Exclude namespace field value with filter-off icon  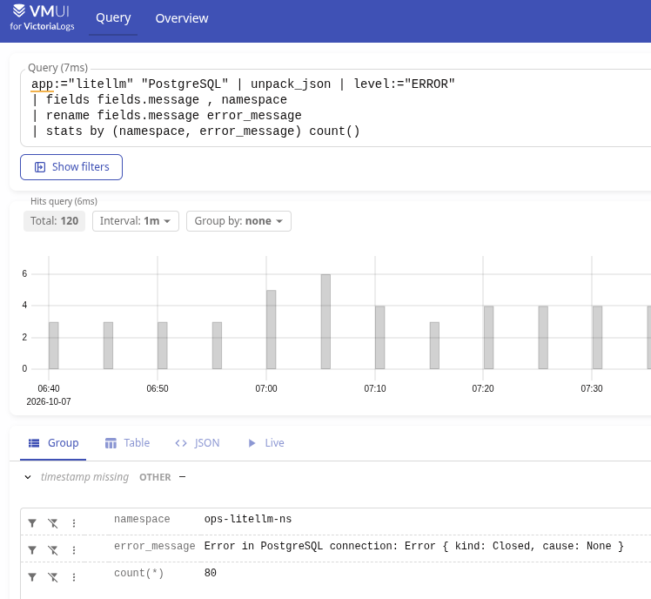coord(53,523)
